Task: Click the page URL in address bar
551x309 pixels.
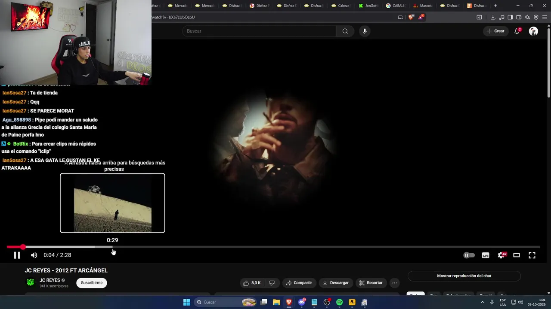Action: (173, 17)
